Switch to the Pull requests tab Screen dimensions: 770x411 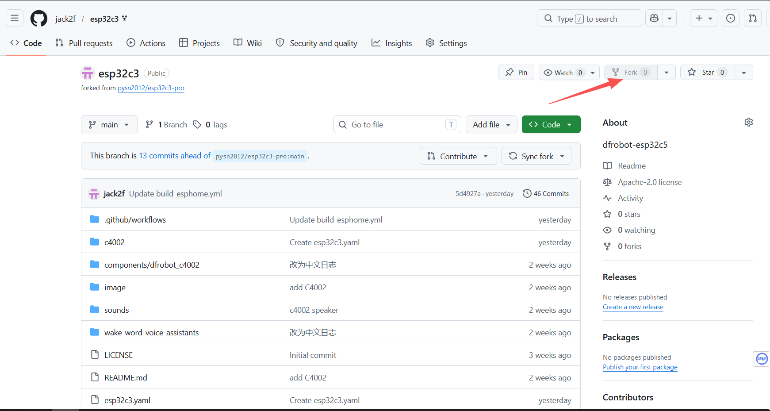[84, 43]
